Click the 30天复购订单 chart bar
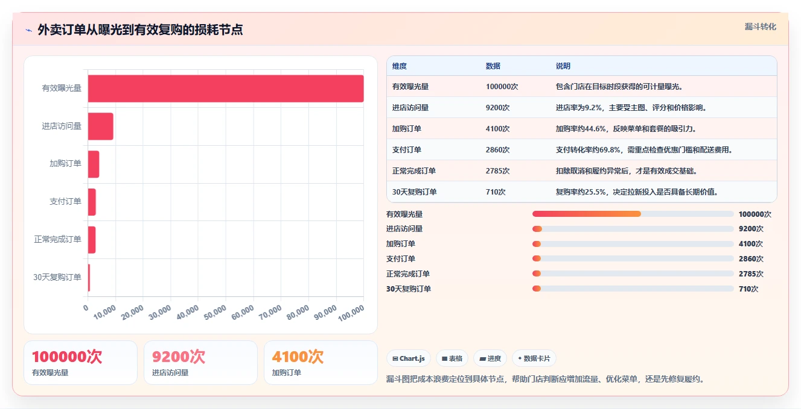This screenshot has width=801, height=409. point(89,278)
